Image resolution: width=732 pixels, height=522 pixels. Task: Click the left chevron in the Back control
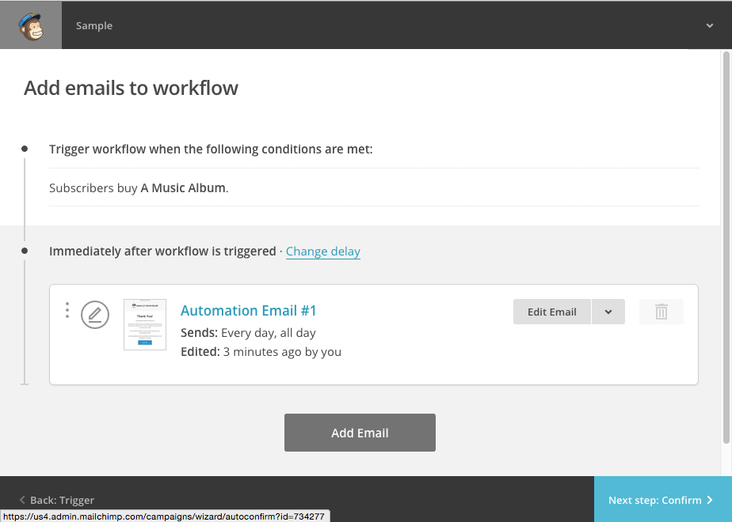tap(22, 500)
